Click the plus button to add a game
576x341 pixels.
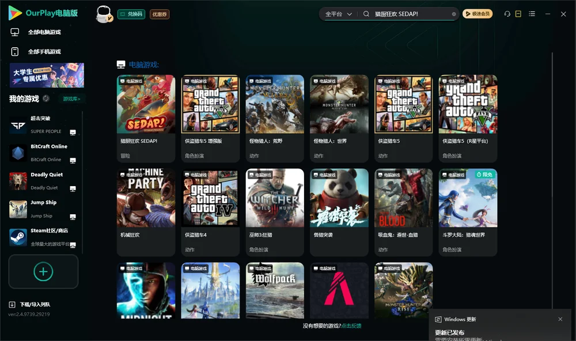point(43,271)
